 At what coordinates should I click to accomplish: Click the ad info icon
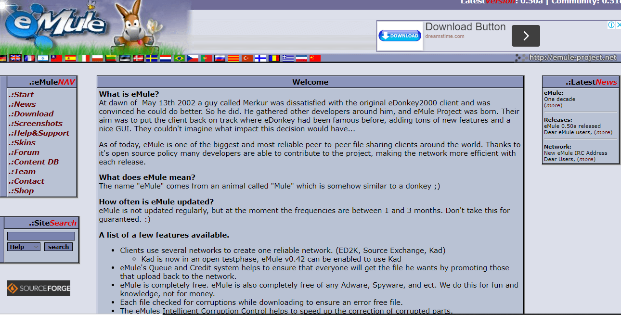click(611, 25)
